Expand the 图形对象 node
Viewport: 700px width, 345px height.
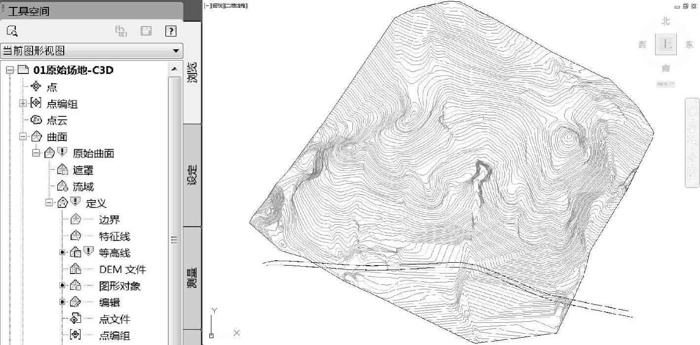(63, 285)
